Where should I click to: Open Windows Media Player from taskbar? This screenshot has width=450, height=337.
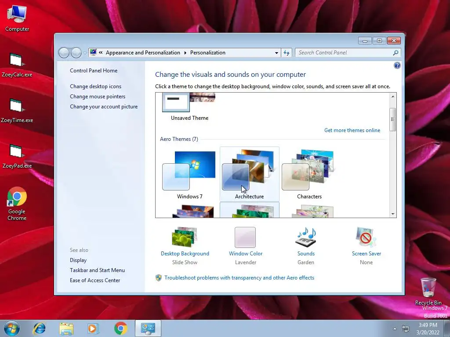(x=93, y=328)
